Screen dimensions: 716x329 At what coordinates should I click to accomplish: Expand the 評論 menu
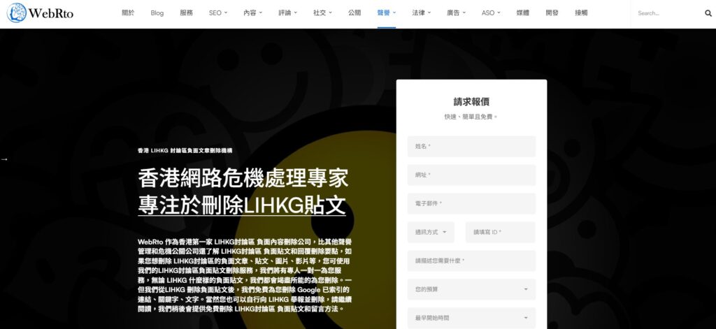pyautogui.click(x=287, y=13)
